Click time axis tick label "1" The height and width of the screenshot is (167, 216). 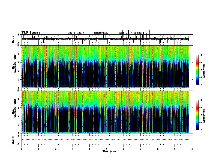coord(38,149)
